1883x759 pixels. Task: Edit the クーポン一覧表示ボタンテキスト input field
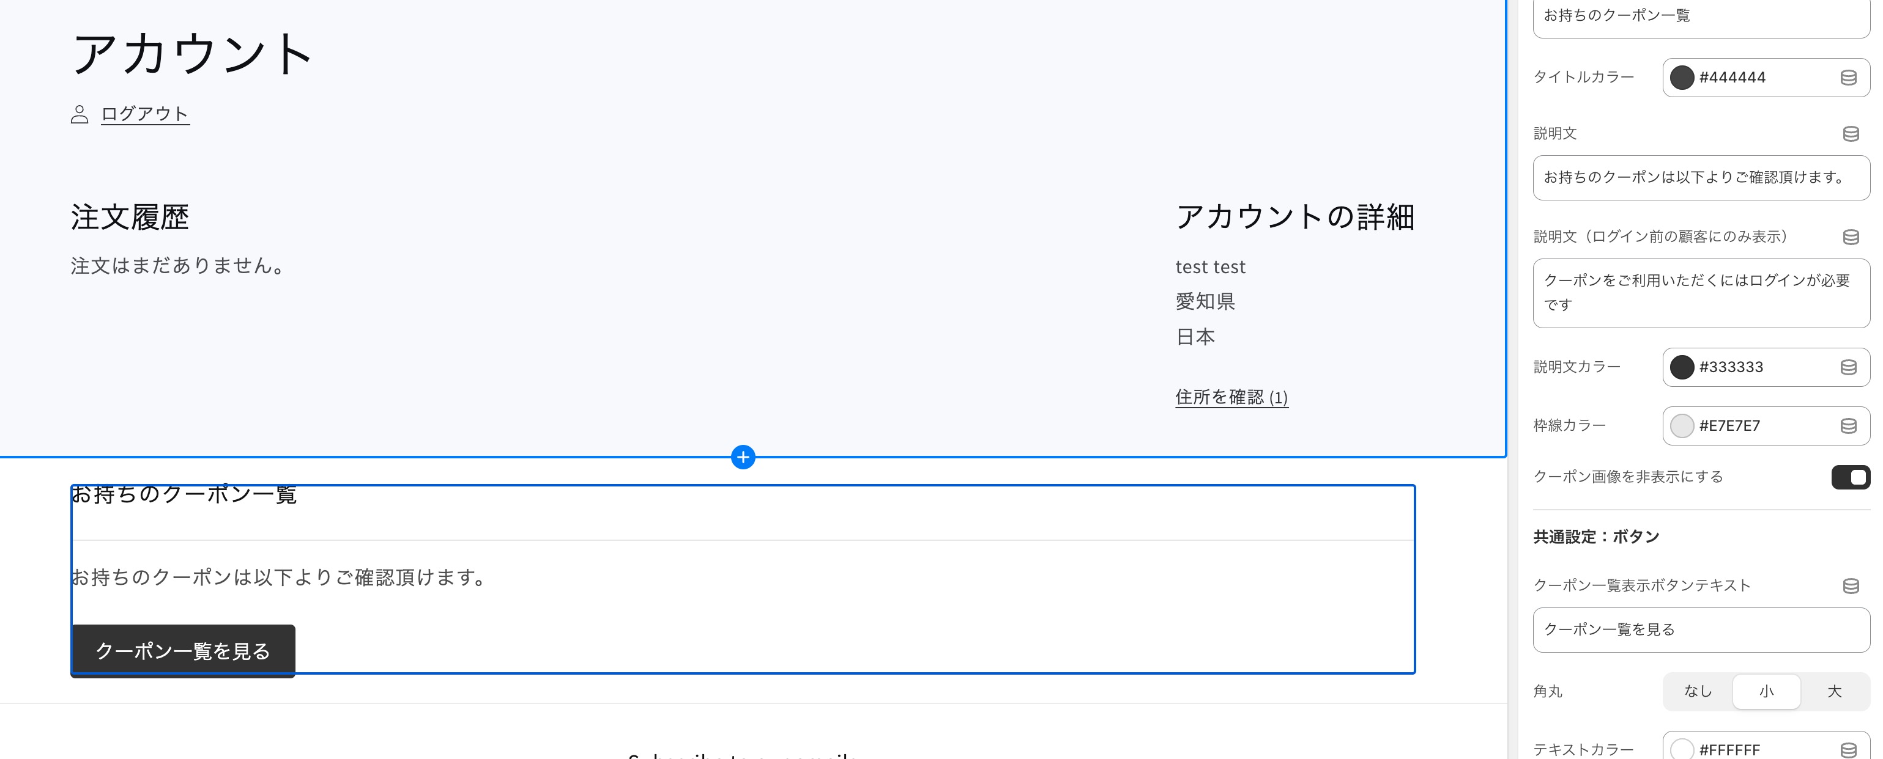point(1700,629)
